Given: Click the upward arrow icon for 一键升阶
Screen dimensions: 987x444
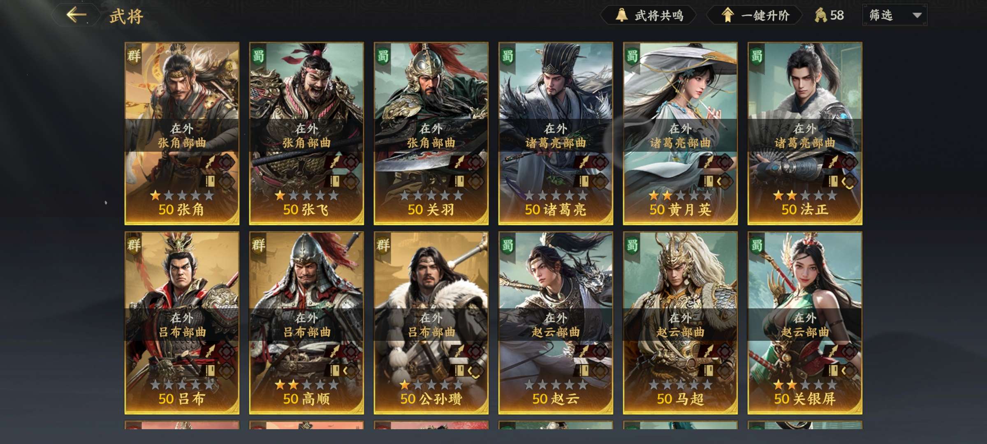Looking at the screenshot, I should (728, 15).
